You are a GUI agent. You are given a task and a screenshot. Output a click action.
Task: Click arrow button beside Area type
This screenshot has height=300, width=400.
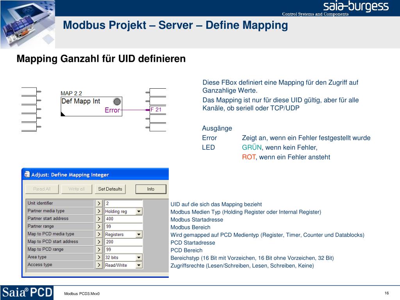click(99, 257)
